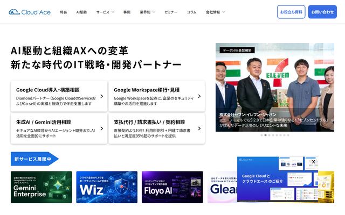The height and width of the screenshot is (215, 345).
Task: Expand the 業界別 dropdown chevron
Action: click(154, 12)
